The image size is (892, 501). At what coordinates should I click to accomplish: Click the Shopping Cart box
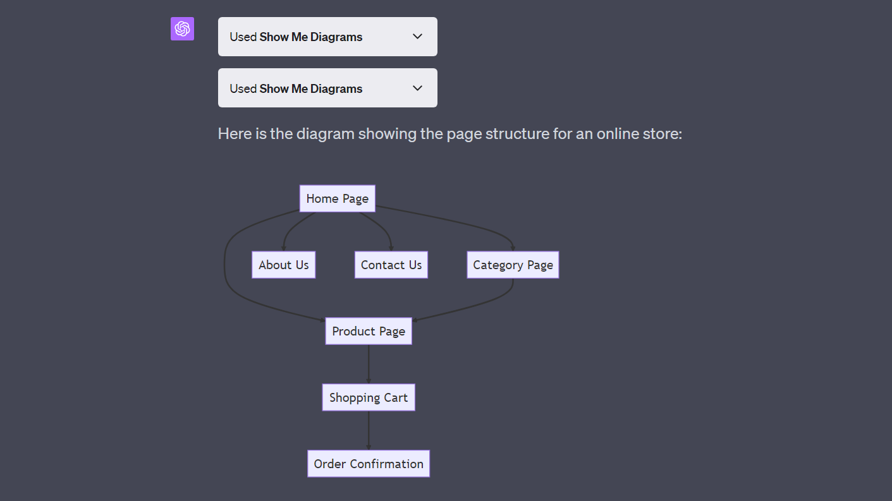[x=368, y=397]
